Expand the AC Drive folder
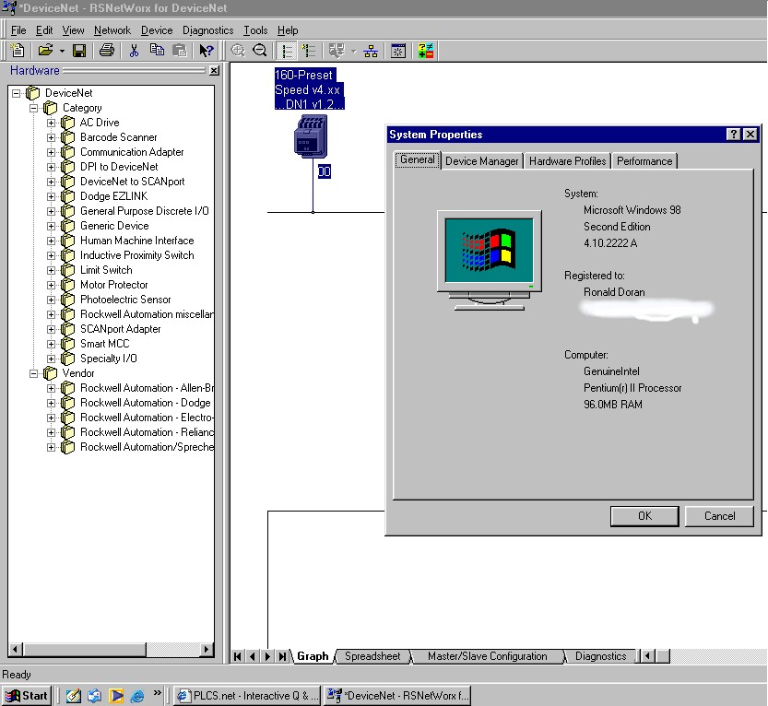The width and height of the screenshot is (768, 706). pos(51,123)
